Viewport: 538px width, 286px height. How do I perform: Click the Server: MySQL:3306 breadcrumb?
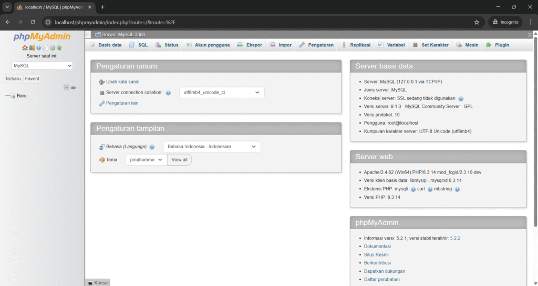click(123, 34)
